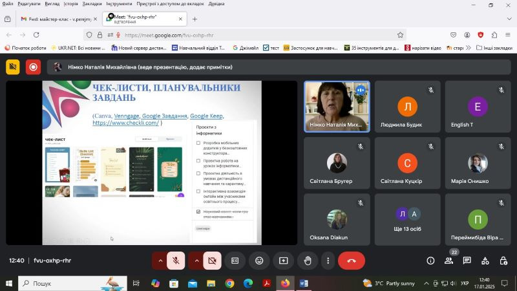
Task: Show more bookmarks chevron
Action: click(468, 48)
